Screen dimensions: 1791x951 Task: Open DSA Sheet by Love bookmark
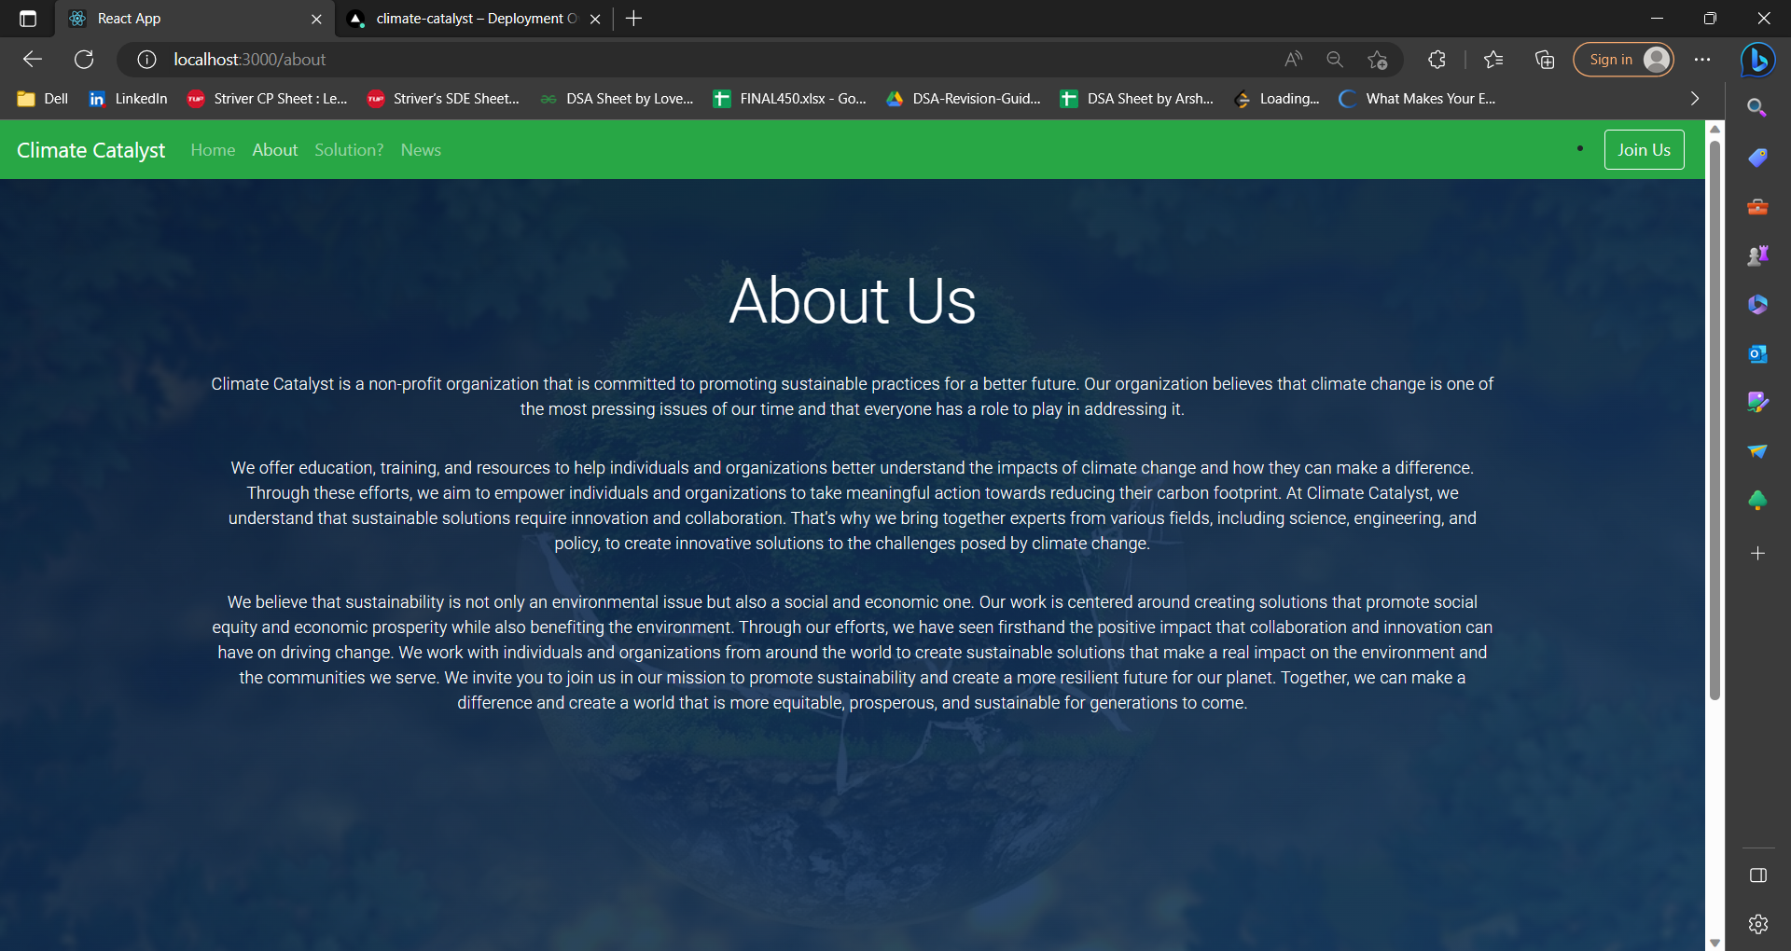point(617,99)
